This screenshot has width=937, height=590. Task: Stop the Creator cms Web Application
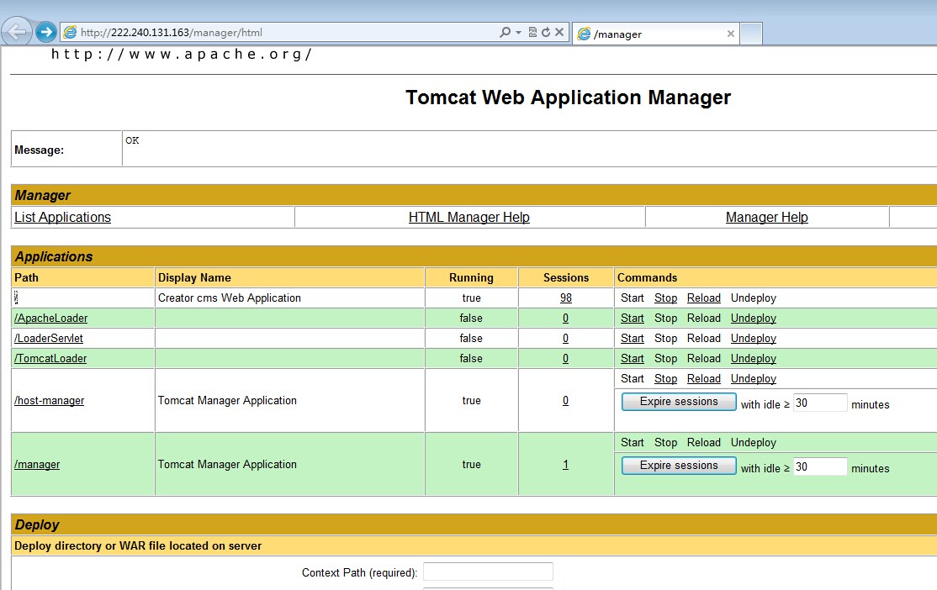coord(665,298)
